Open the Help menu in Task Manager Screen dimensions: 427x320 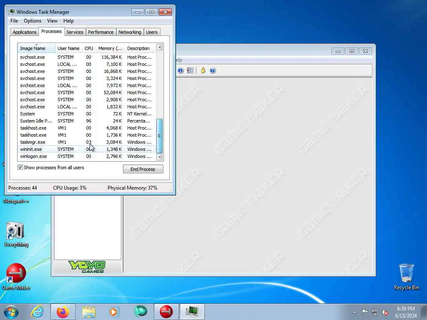pyautogui.click(x=68, y=21)
